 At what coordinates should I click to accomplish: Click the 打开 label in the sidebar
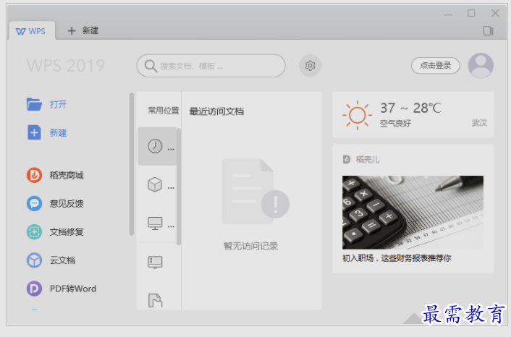click(59, 104)
